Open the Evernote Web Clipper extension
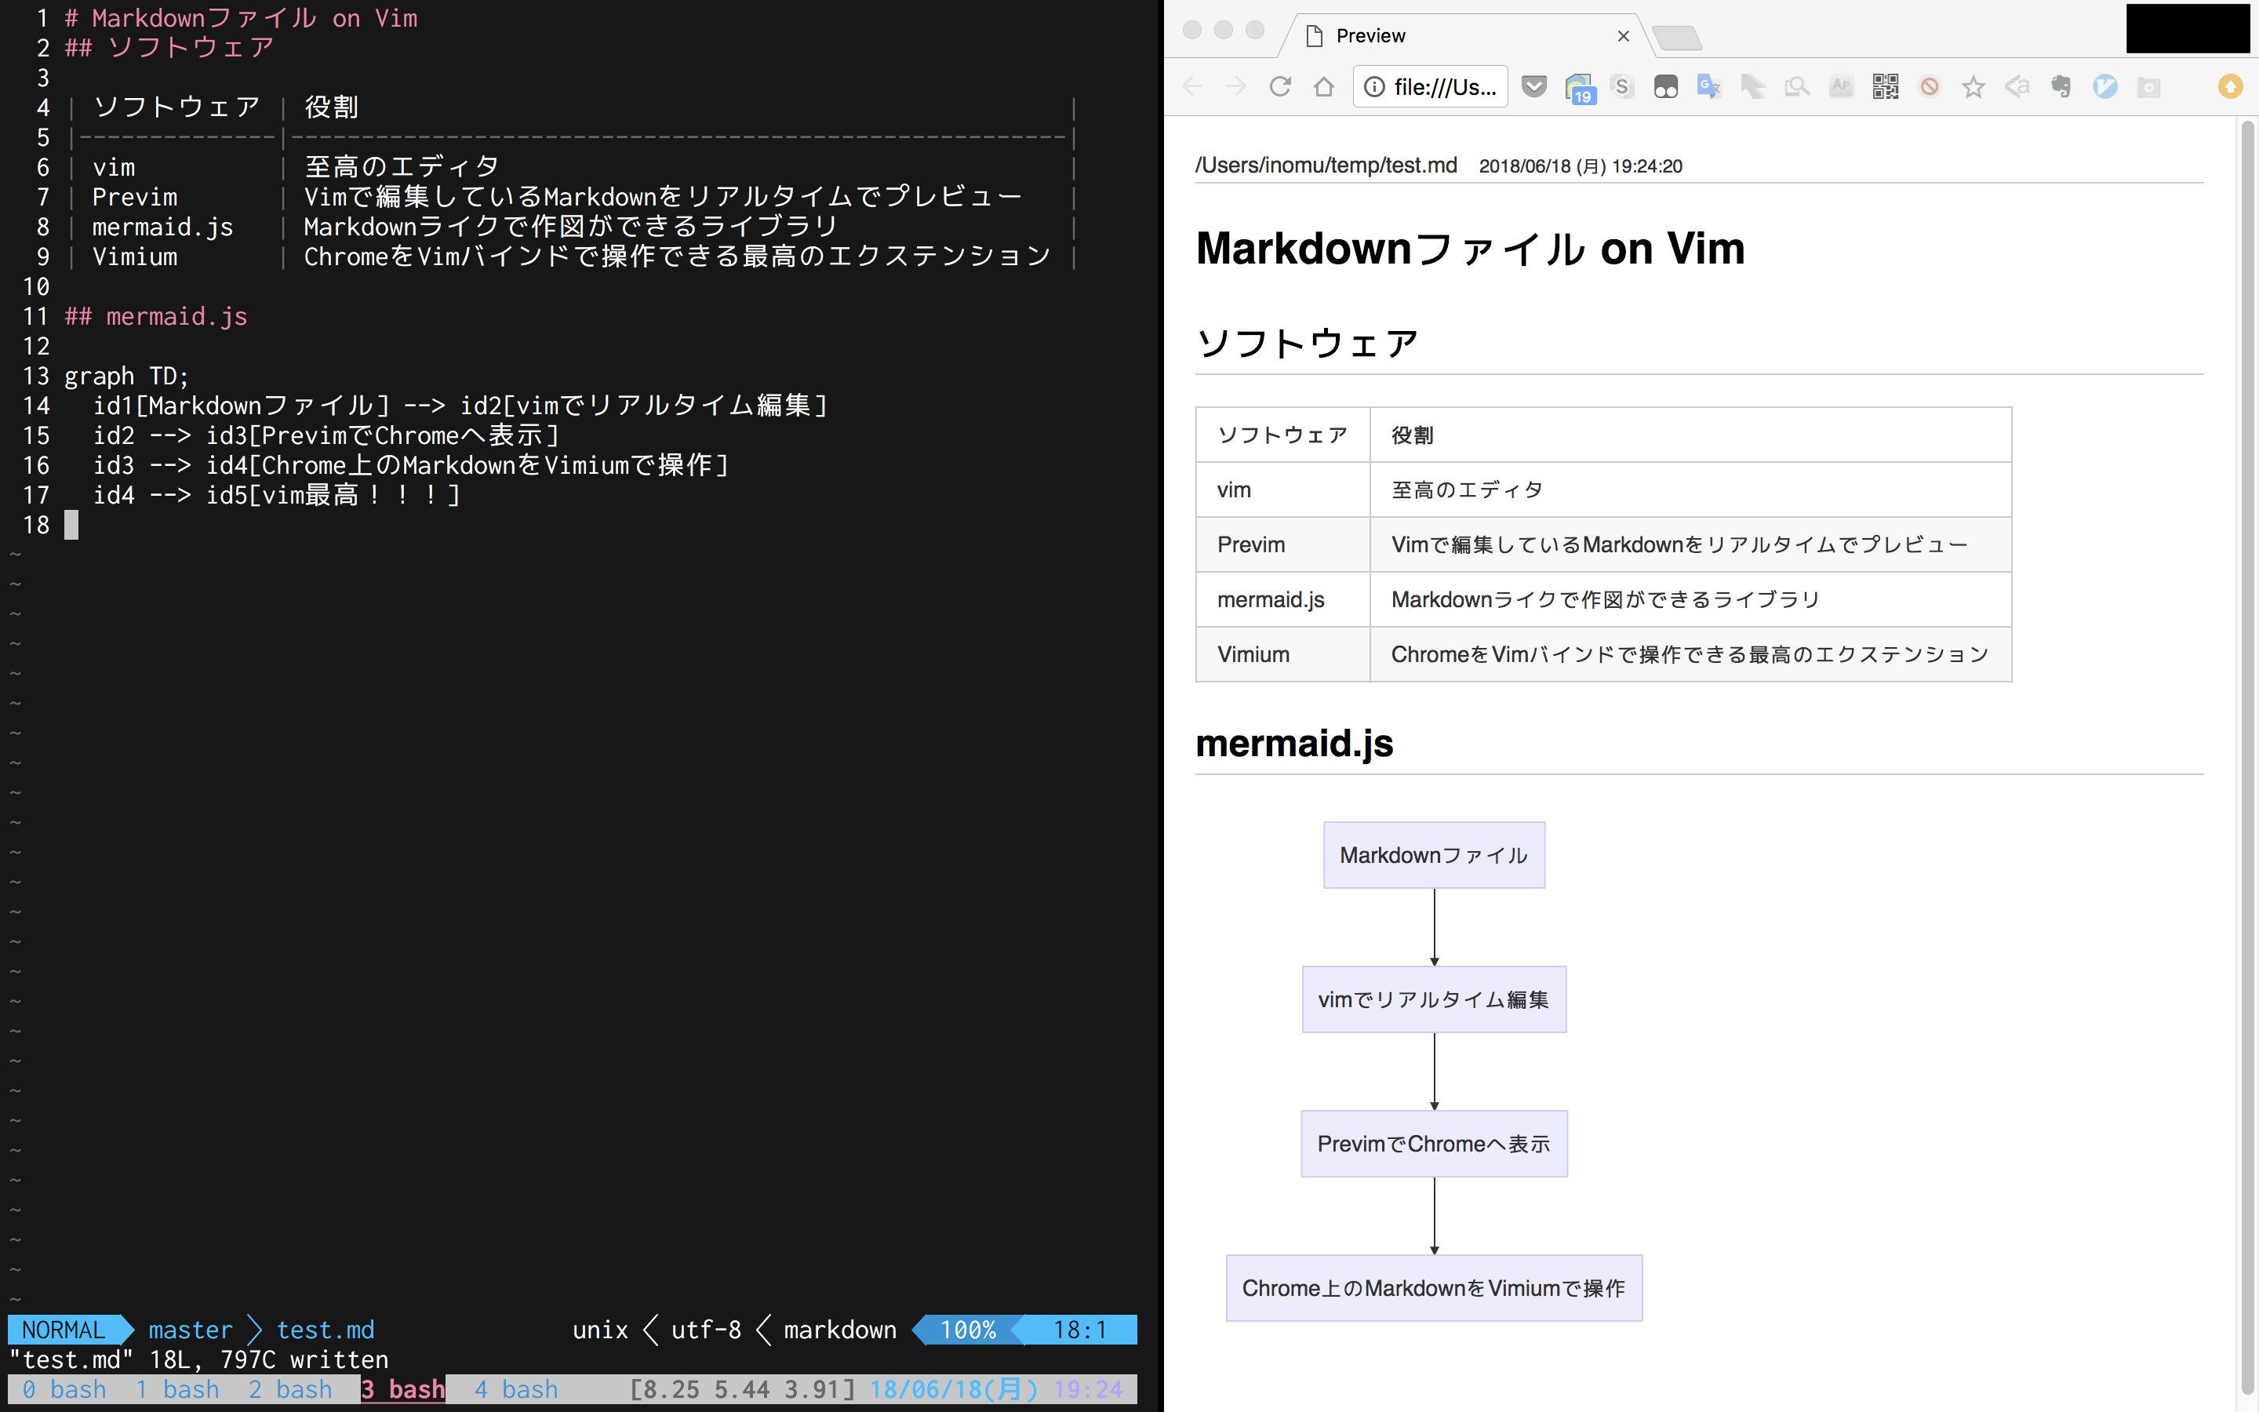Viewport: 2259px width, 1412px height. [2061, 86]
